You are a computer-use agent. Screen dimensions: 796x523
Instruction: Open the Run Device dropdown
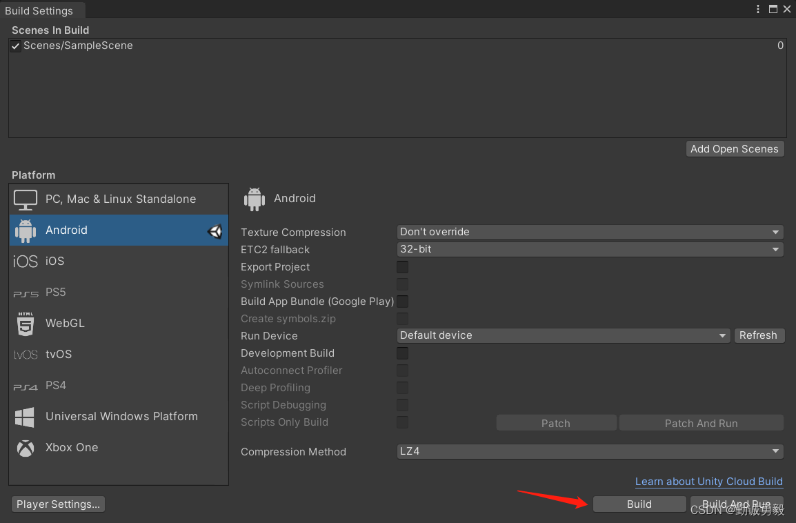coord(564,335)
